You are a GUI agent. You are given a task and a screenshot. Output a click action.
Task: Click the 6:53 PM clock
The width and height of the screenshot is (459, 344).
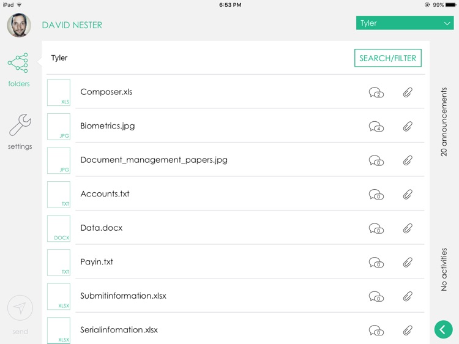click(230, 5)
